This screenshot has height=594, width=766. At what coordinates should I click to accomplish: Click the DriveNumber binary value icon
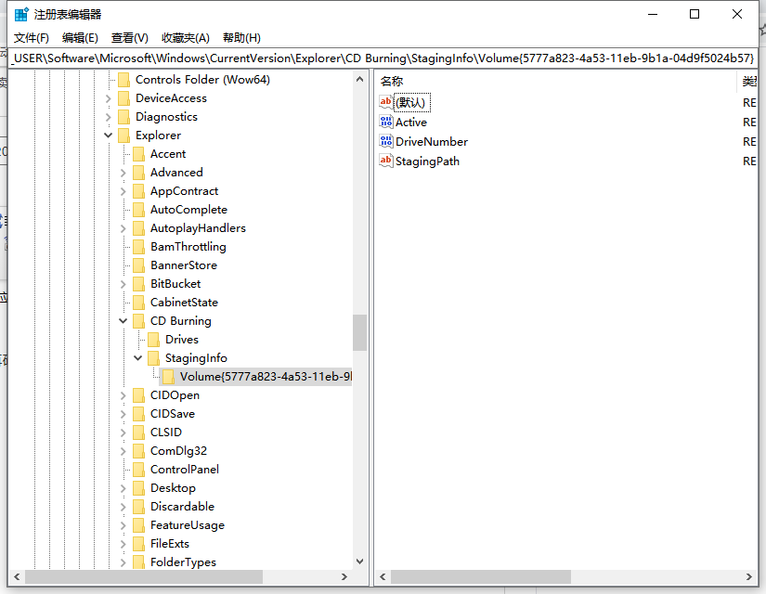point(386,141)
